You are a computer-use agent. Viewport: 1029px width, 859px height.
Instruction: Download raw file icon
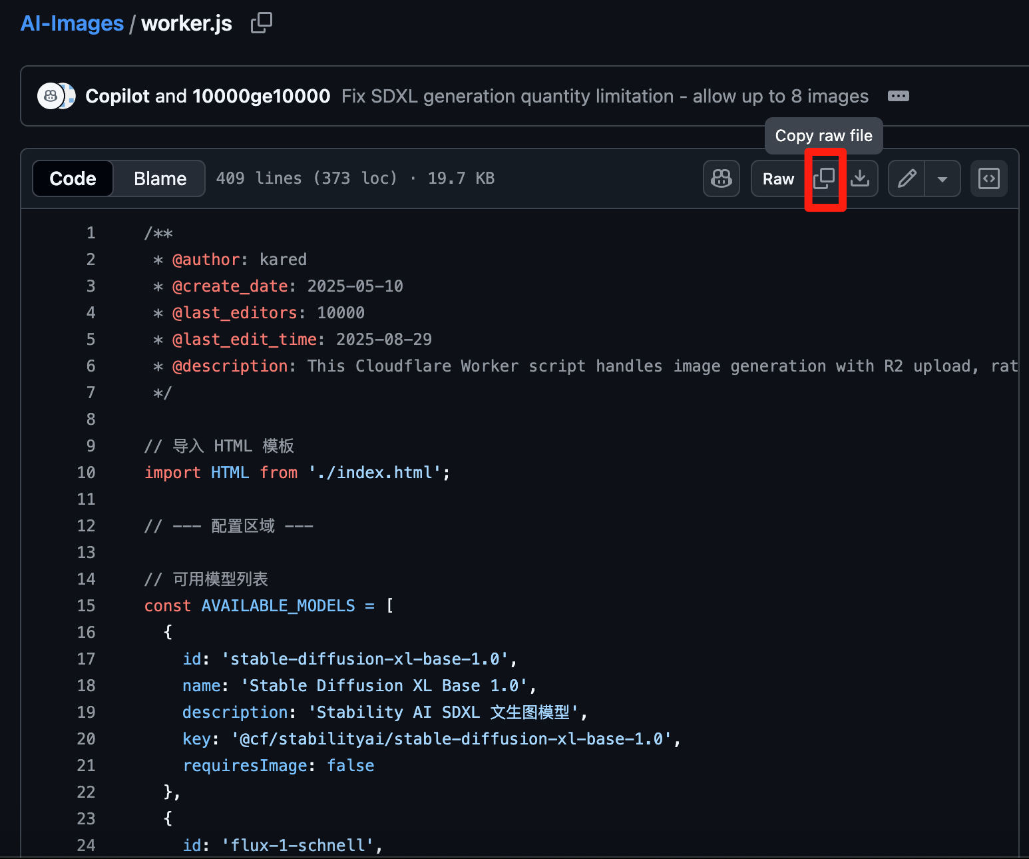tap(860, 178)
